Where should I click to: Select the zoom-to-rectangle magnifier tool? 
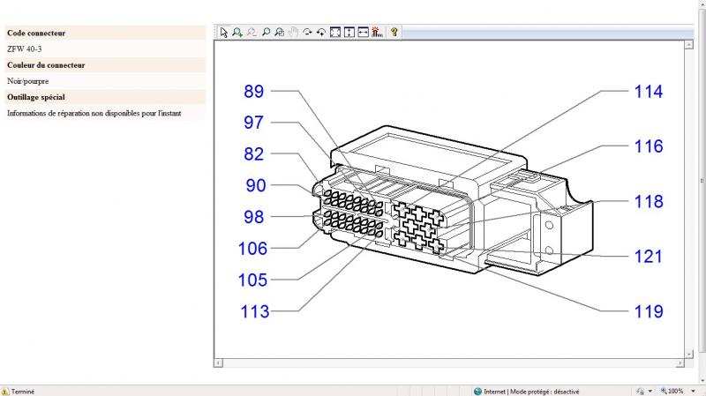[280, 32]
